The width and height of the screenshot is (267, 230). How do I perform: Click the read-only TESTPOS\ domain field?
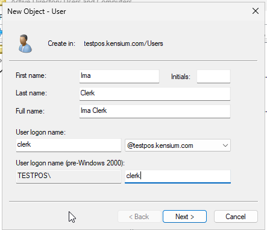[x=69, y=176]
